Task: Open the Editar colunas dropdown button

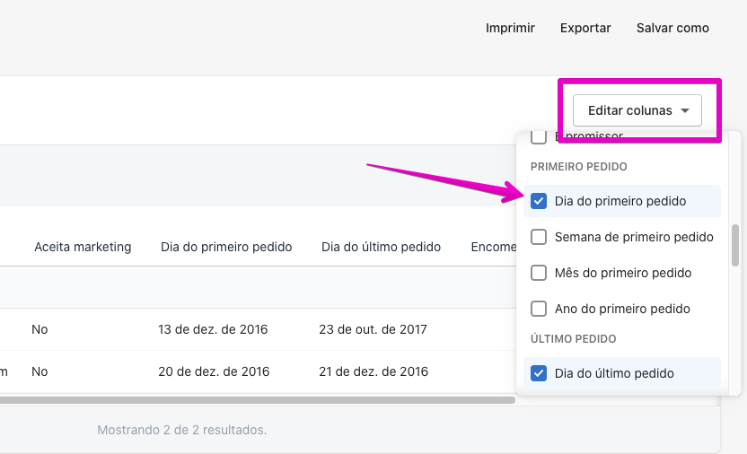Action: coord(637,111)
